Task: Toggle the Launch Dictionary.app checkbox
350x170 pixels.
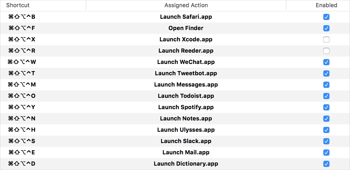Action: (326, 164)
